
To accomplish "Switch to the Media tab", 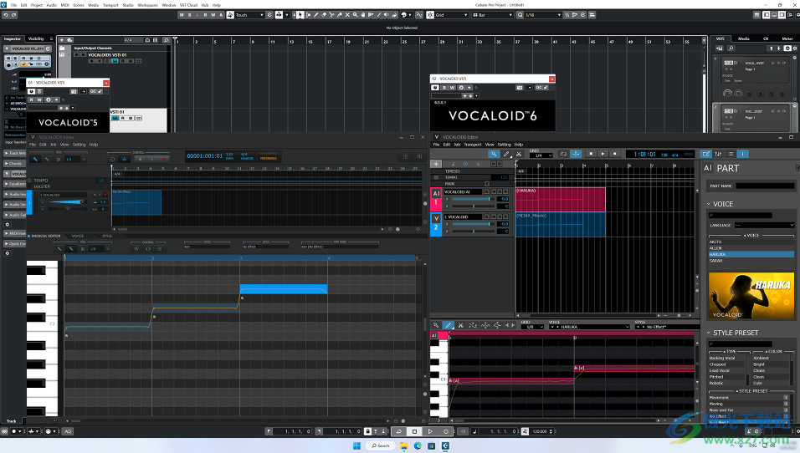I will coord(743,38).
